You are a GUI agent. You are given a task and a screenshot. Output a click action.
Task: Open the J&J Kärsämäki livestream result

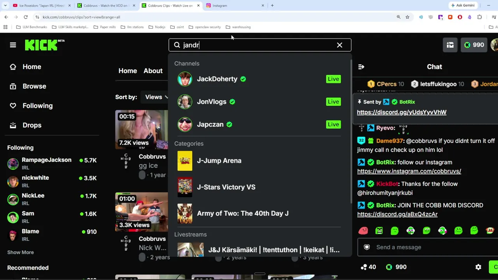pos(259,250)
